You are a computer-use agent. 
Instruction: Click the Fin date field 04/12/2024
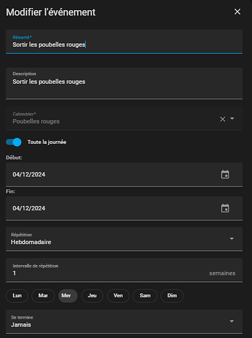[x=124, y=208]
